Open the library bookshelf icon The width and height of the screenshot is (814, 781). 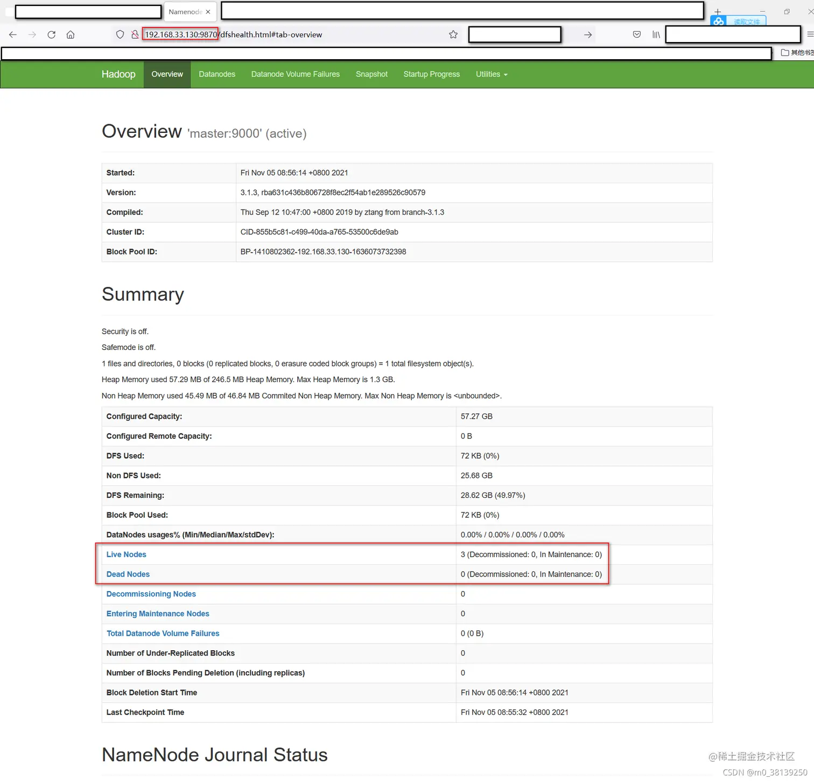click(656, 34)
